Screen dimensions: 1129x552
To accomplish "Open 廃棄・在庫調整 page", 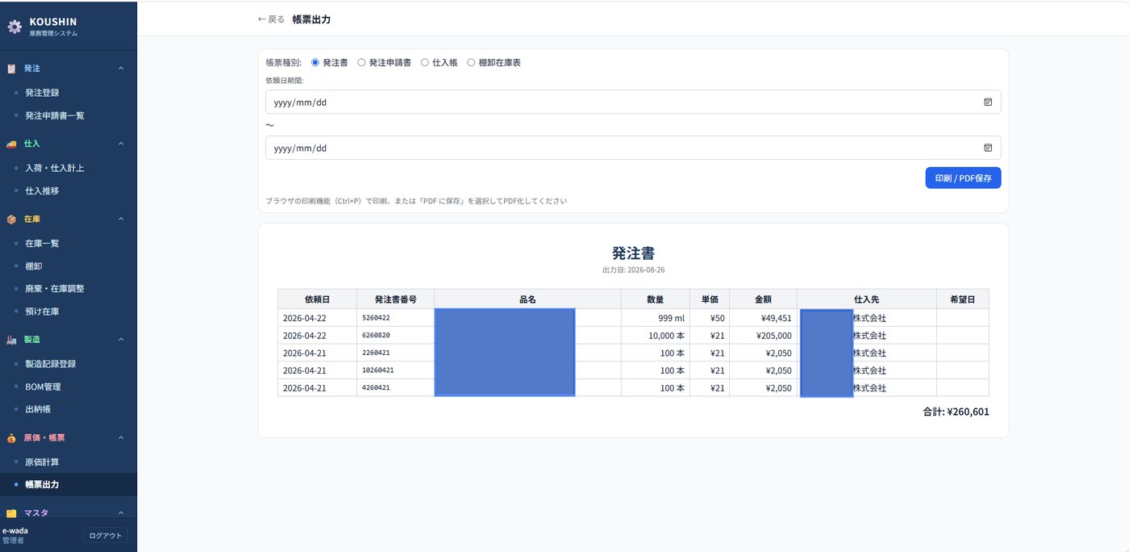I will pyautogui.click(x=69, y=288).
